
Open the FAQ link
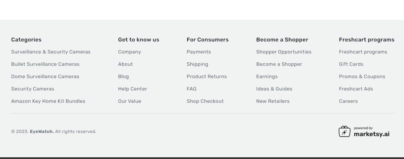[x=191, y=89]
